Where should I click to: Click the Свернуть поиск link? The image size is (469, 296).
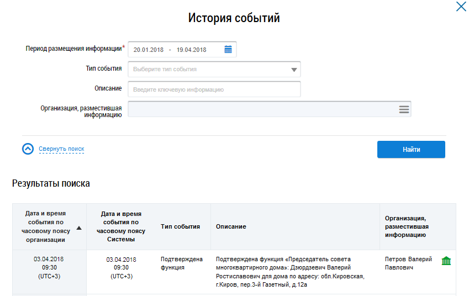[61, 149]
